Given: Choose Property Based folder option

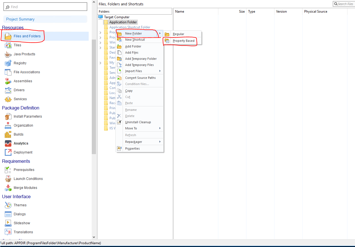Looking at the screenshot, I should pos(184,41).
